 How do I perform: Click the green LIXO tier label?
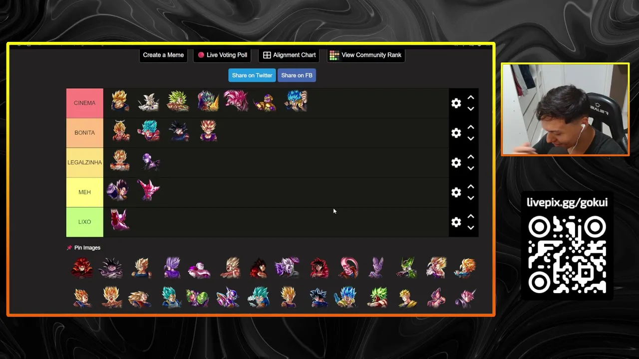pos(84,222)
